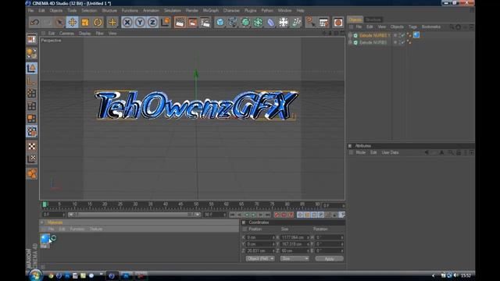
Task: Click the World/Object coordinate system icon
Action: point(165,23)
